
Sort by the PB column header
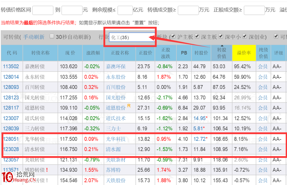pos(184,53)
